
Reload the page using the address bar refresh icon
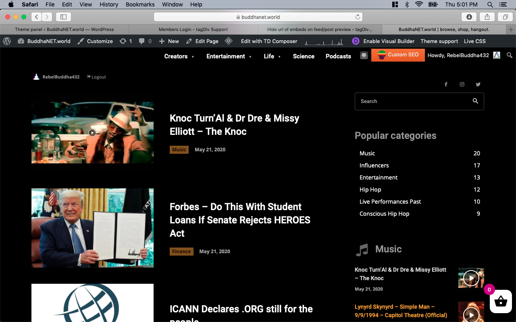pyautogui.click(x=358, y=17)
